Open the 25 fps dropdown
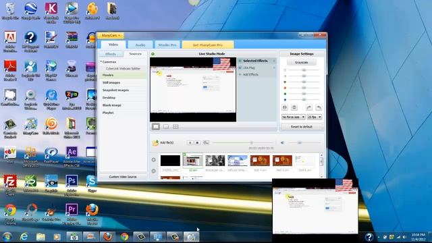The height and width of the screenshot is (243, 432). coord(315,117)
